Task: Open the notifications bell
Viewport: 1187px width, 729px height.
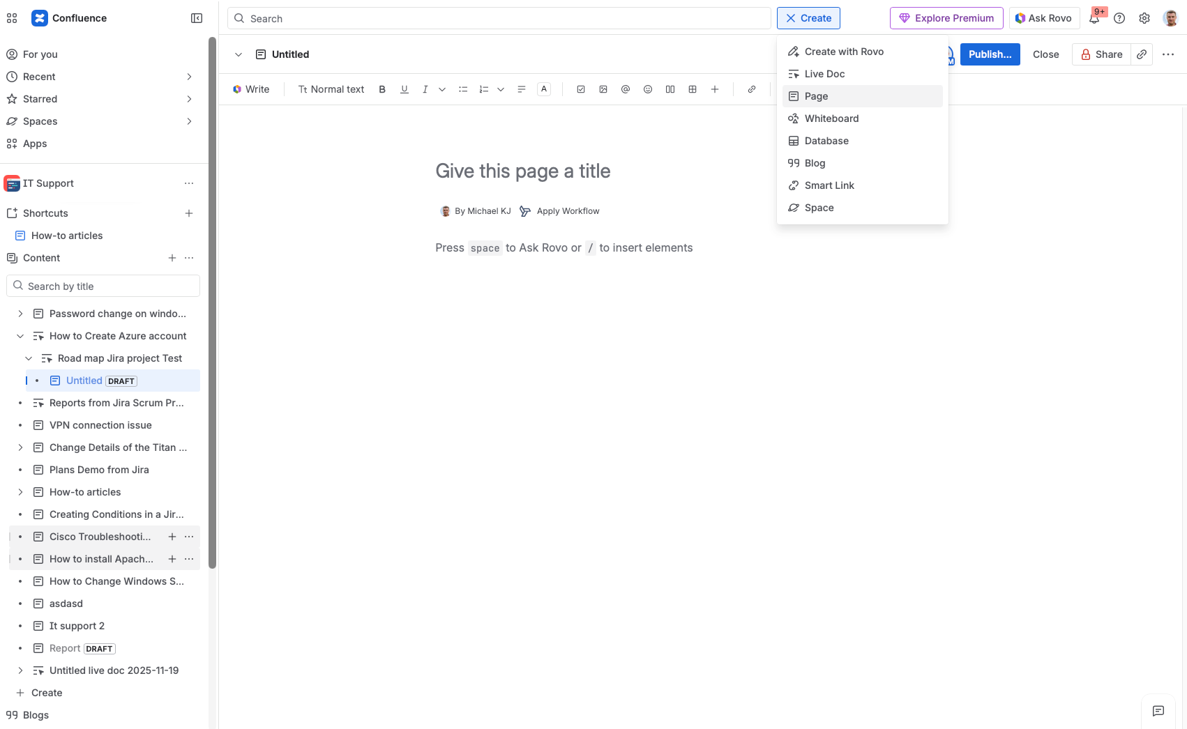Action: (1094, 19)
